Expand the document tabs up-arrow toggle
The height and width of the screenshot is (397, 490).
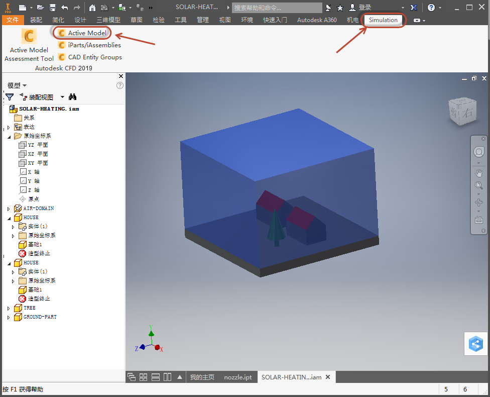click(x=180, y=377)
